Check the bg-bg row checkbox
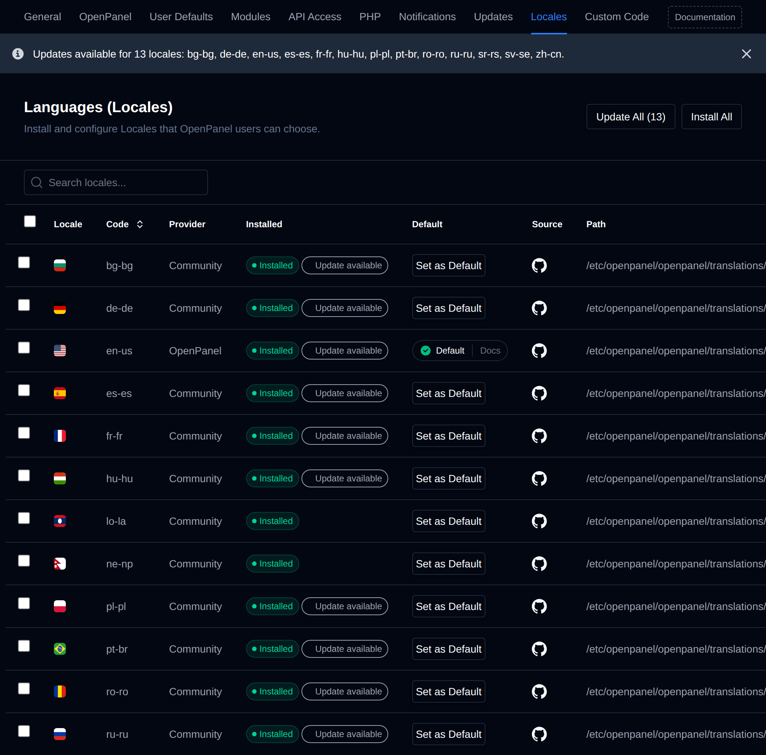The image size is (766, 755). [24, 262]
